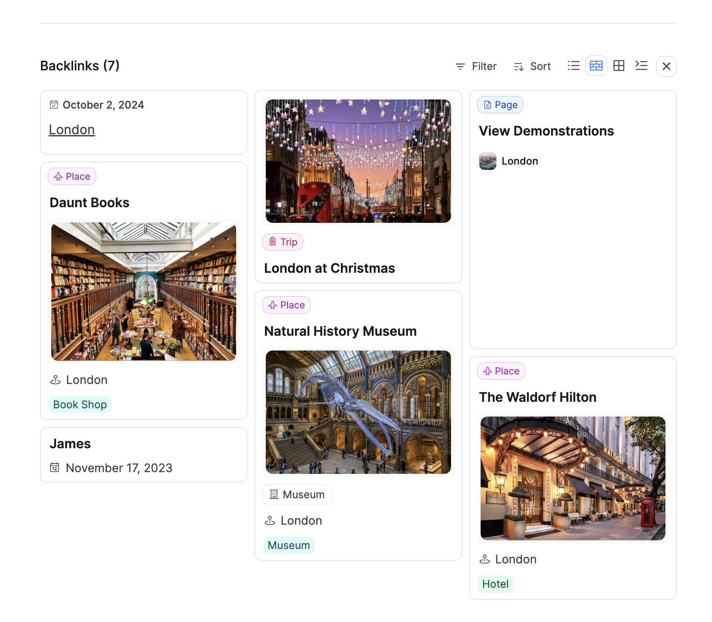Close the Backlinks panel
This screenshot has height=622, width=712.
point(666,66)
